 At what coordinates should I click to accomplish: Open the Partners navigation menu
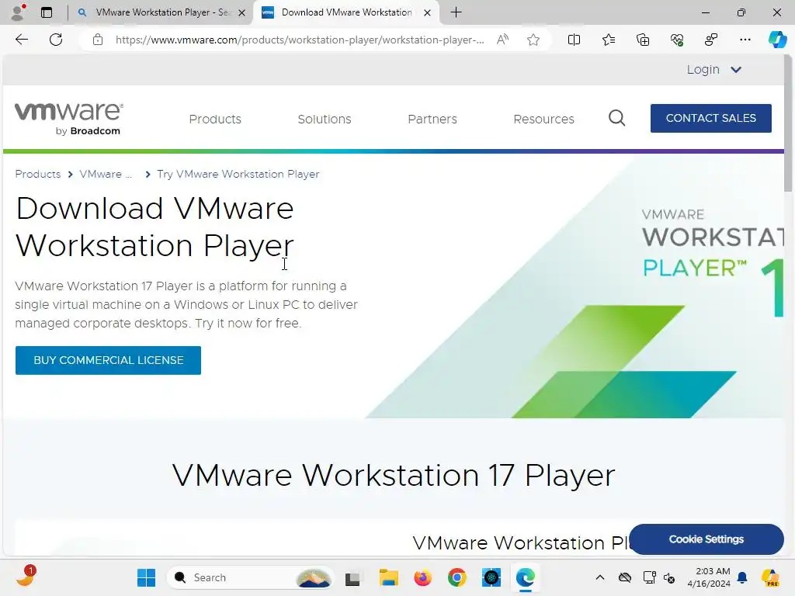pos(432,119)
